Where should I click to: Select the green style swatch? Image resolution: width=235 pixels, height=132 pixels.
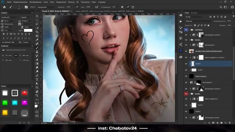point(5,103)
